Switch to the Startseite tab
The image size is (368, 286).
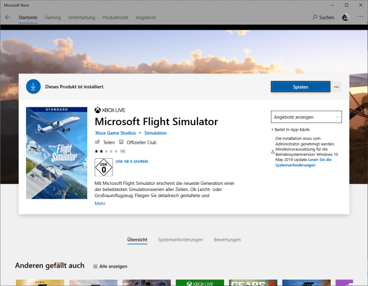click(x=28, y=17)
